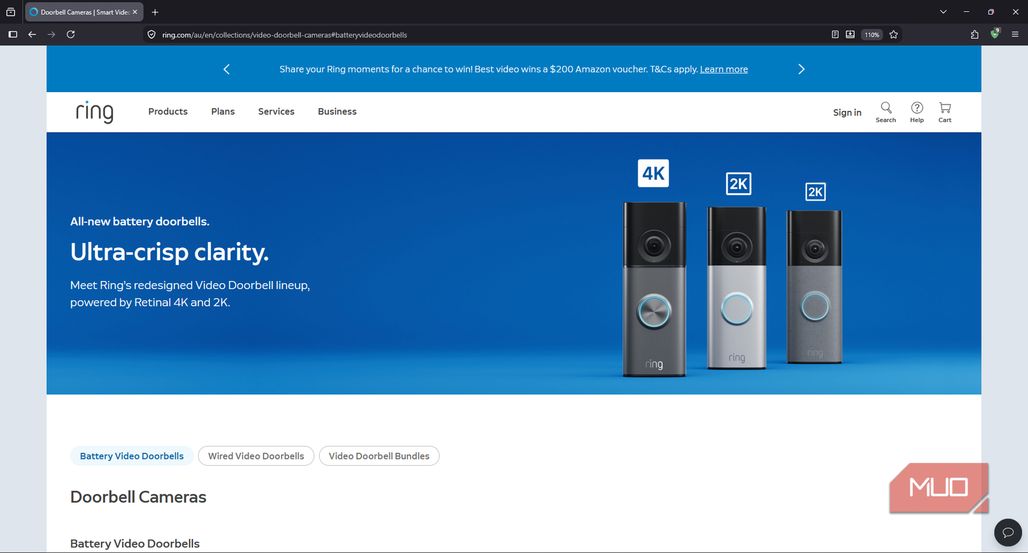Viewport: 1028px width, 553px height.
Task: Open the Firefox sidebar toggle icon
Action: (x=12, y=35)
